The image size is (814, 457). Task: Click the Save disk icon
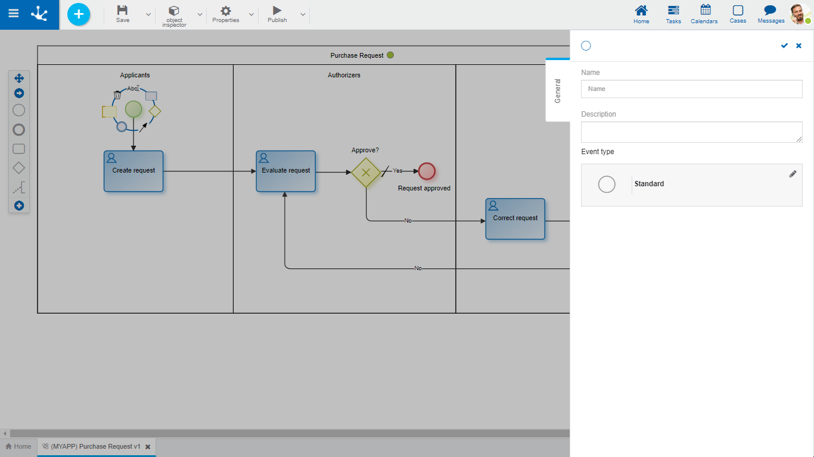click(x=122, y=10)
